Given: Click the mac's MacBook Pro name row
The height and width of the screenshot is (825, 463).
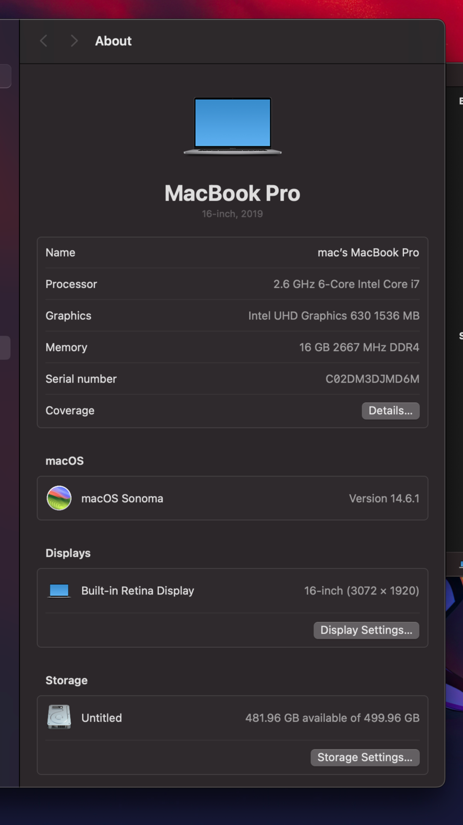Looking at the screenshot, I should click(x=232, y=252).
